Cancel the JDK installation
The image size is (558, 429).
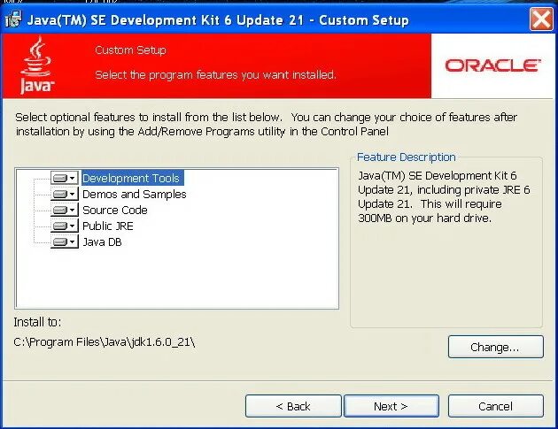(x=496, y=406)
